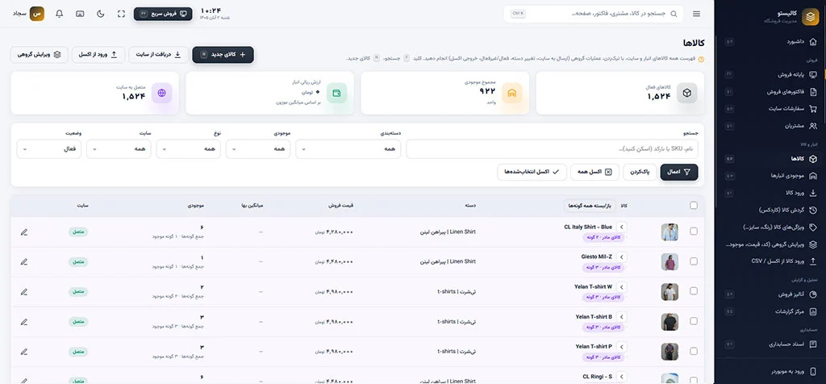Click the box icon on کالاهای فعال card

pyautogui.click(x=687, y=94)
